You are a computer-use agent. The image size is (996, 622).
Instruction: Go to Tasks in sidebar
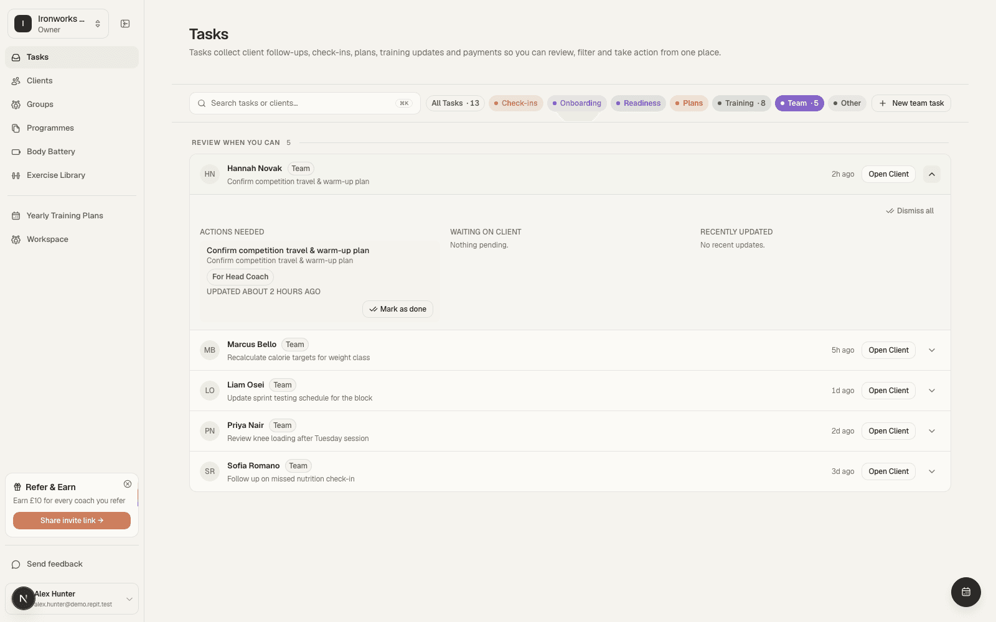(72, 57)
